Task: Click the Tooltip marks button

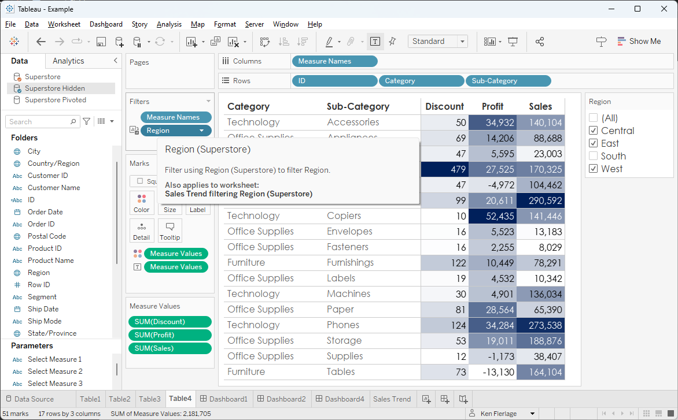Action: click(170, 231)
